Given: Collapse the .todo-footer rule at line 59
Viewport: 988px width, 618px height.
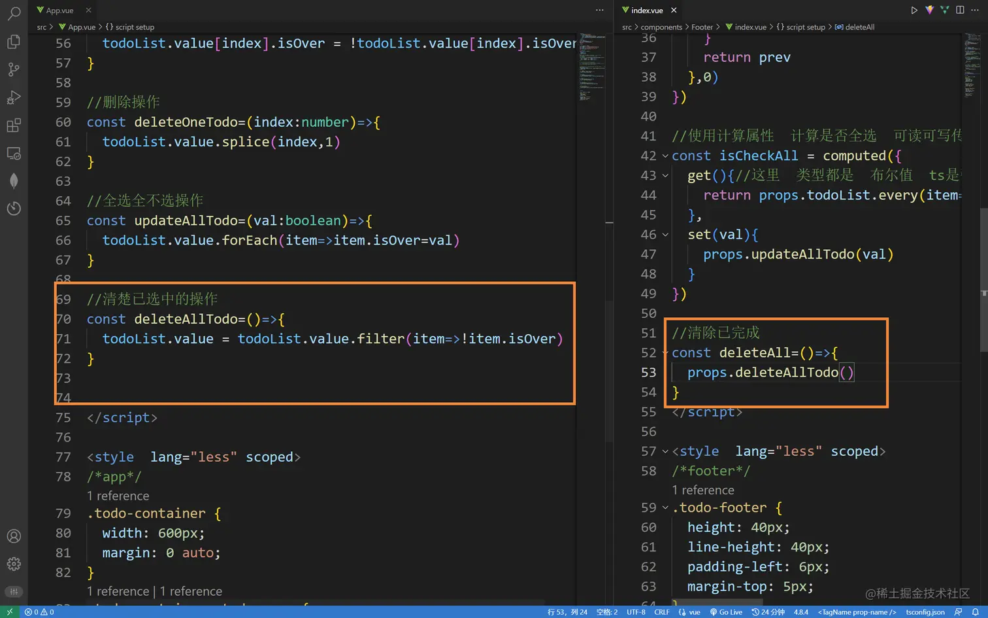Looking at the screenshot, I should 665,508.
